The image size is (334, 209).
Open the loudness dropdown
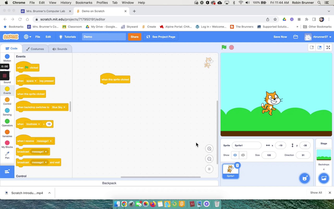pos(33,124)
